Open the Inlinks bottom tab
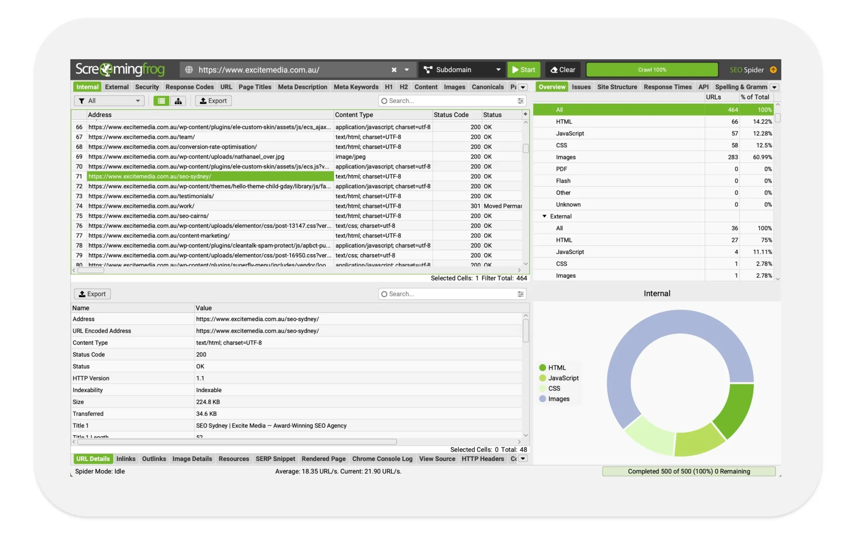The width and height of the screenshot is (851, 535). [126, 459]
